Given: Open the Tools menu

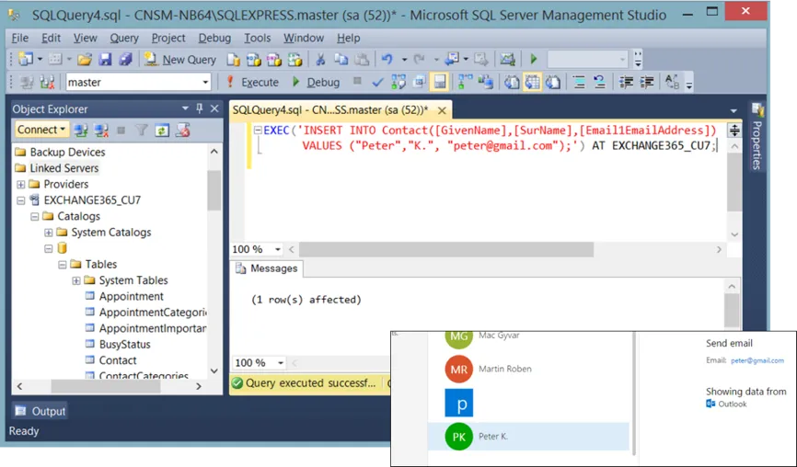Looking at the screenshot, I should click(257, 38).
